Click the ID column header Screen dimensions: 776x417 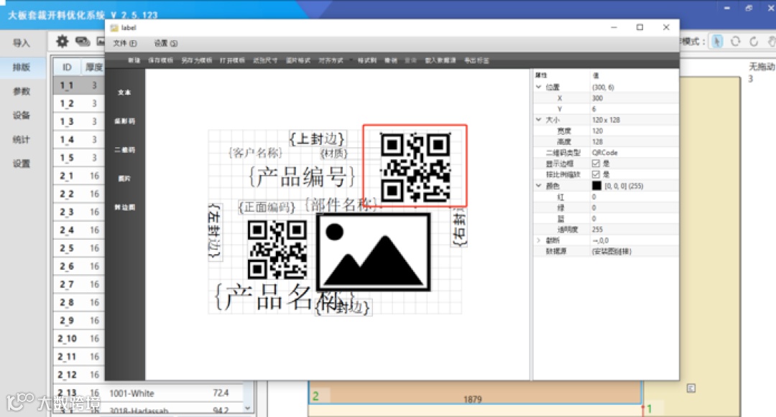[67, 67]
